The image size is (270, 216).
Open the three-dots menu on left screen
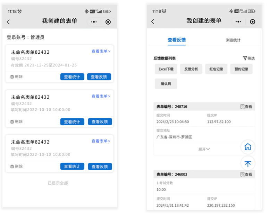(x=94, y=22)
